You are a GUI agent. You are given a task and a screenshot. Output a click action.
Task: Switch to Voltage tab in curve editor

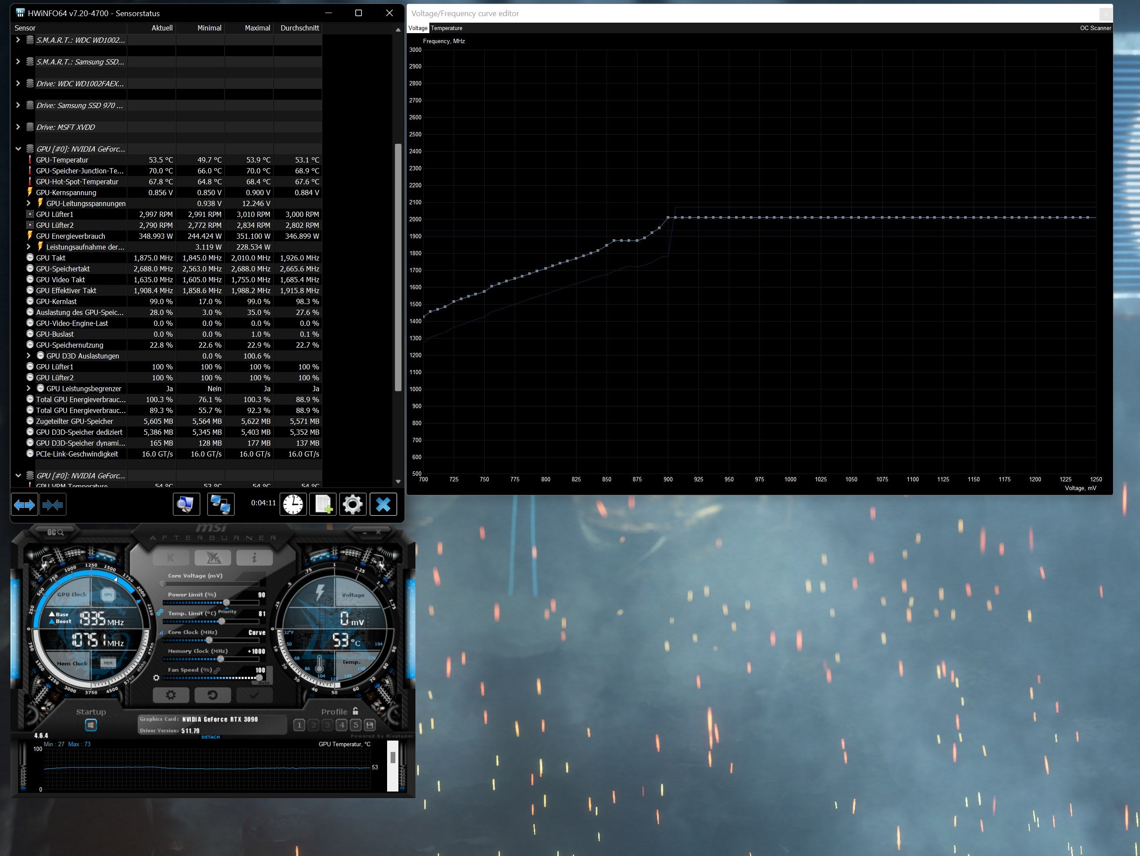click(x=418, y=28)
